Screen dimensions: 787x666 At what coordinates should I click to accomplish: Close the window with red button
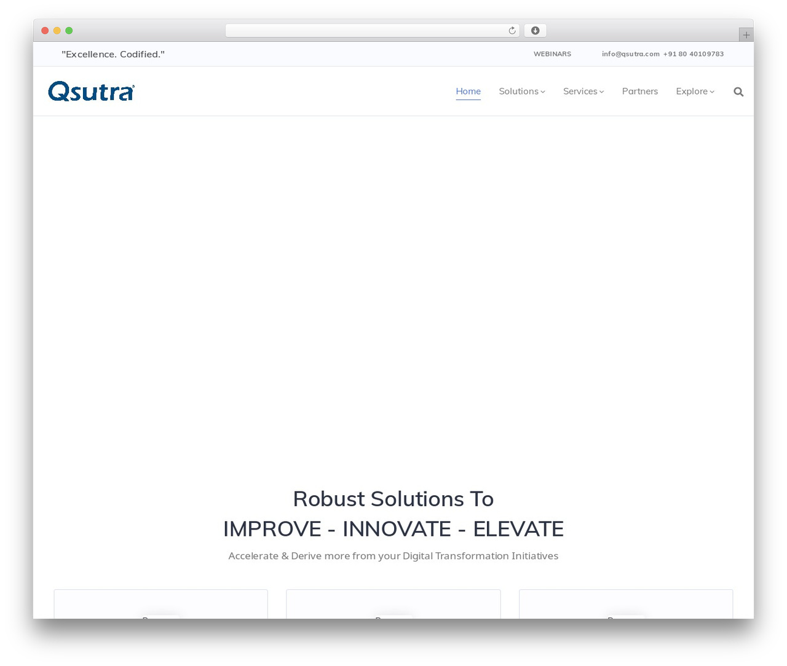45,31
